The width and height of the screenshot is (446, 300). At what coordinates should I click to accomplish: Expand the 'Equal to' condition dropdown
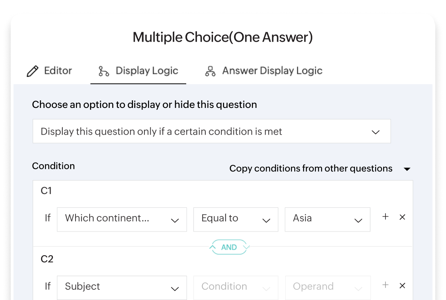[x=236, y=219]
